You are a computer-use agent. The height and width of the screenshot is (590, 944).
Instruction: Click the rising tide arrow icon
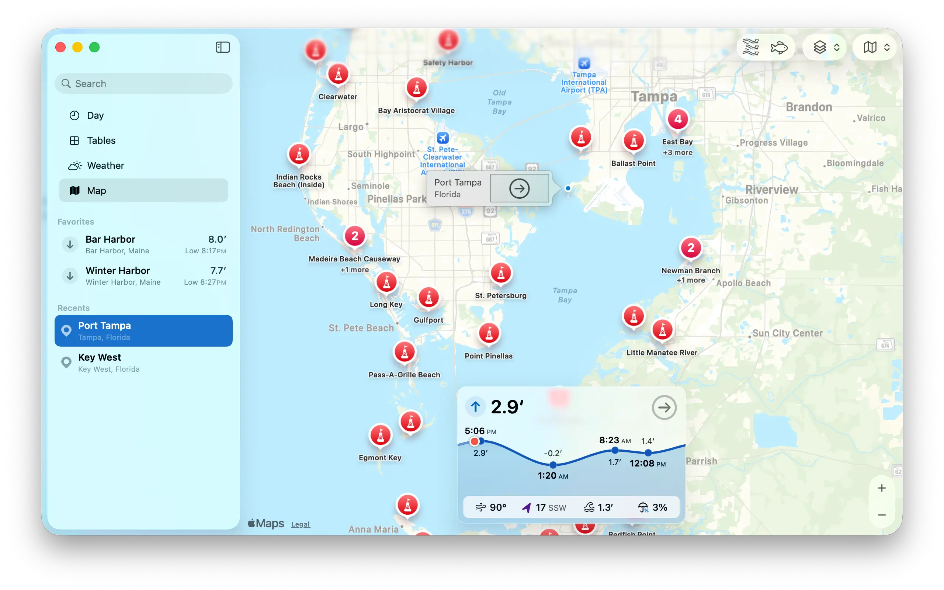(x=475, y=407)
